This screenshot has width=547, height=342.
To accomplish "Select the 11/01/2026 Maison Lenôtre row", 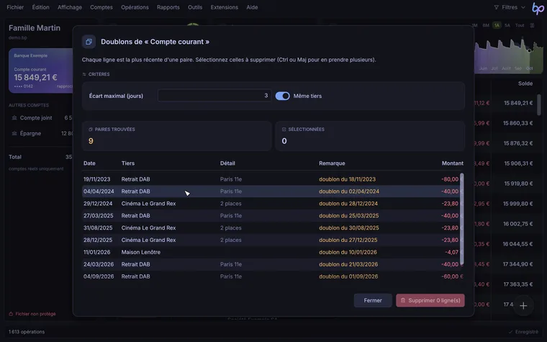I will [x=273, y=252].
